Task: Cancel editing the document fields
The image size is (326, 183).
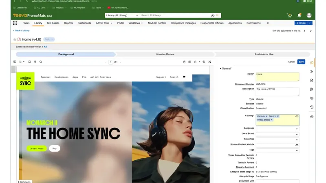Action: [x=291, y=62]
